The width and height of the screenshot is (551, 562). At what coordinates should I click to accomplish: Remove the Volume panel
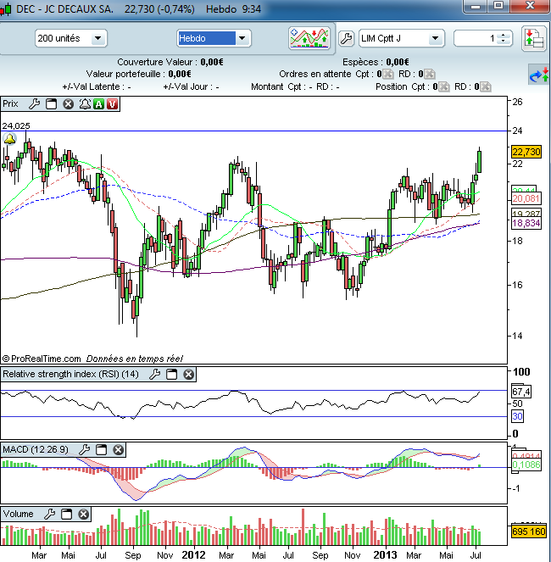coord(84,515)
